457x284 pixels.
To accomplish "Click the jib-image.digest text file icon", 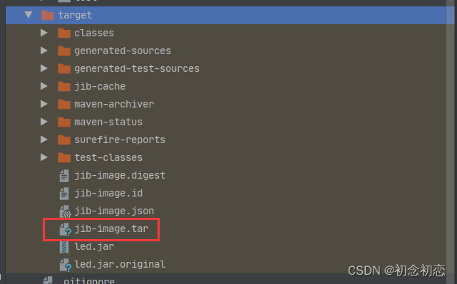I will pyautogui.click(x=64, y=176).
